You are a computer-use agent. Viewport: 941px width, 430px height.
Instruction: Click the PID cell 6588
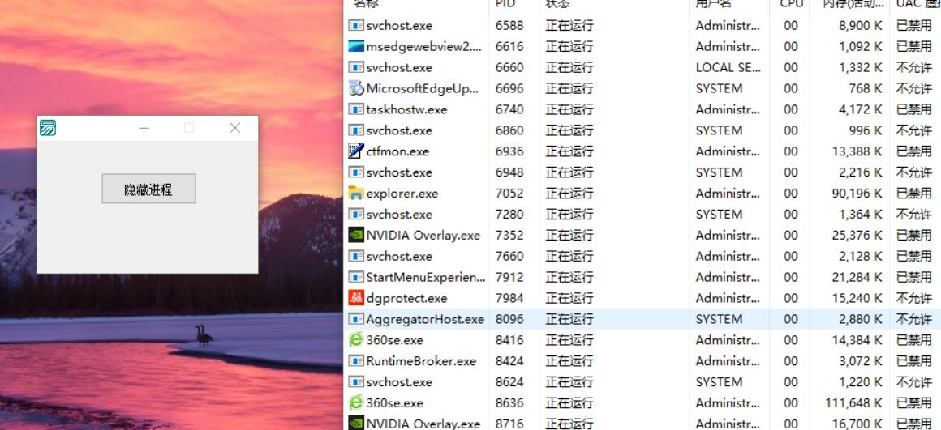(509, 26)
